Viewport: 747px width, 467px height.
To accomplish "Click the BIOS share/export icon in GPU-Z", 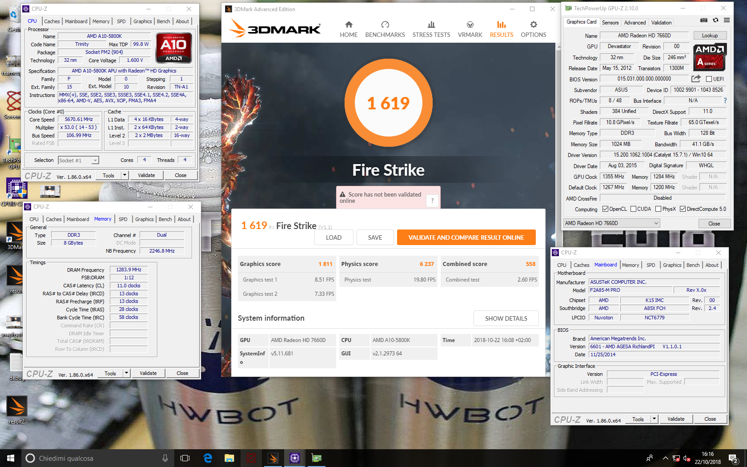I will pyautogui.click(x=696, y=79).
